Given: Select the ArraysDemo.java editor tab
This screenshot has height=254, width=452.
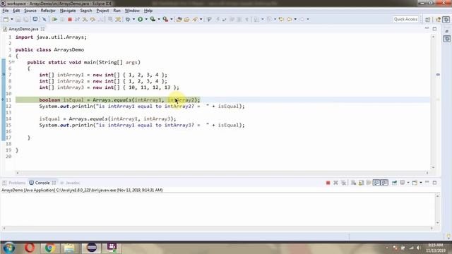Looking at the screenshot, I should (23, 29).
